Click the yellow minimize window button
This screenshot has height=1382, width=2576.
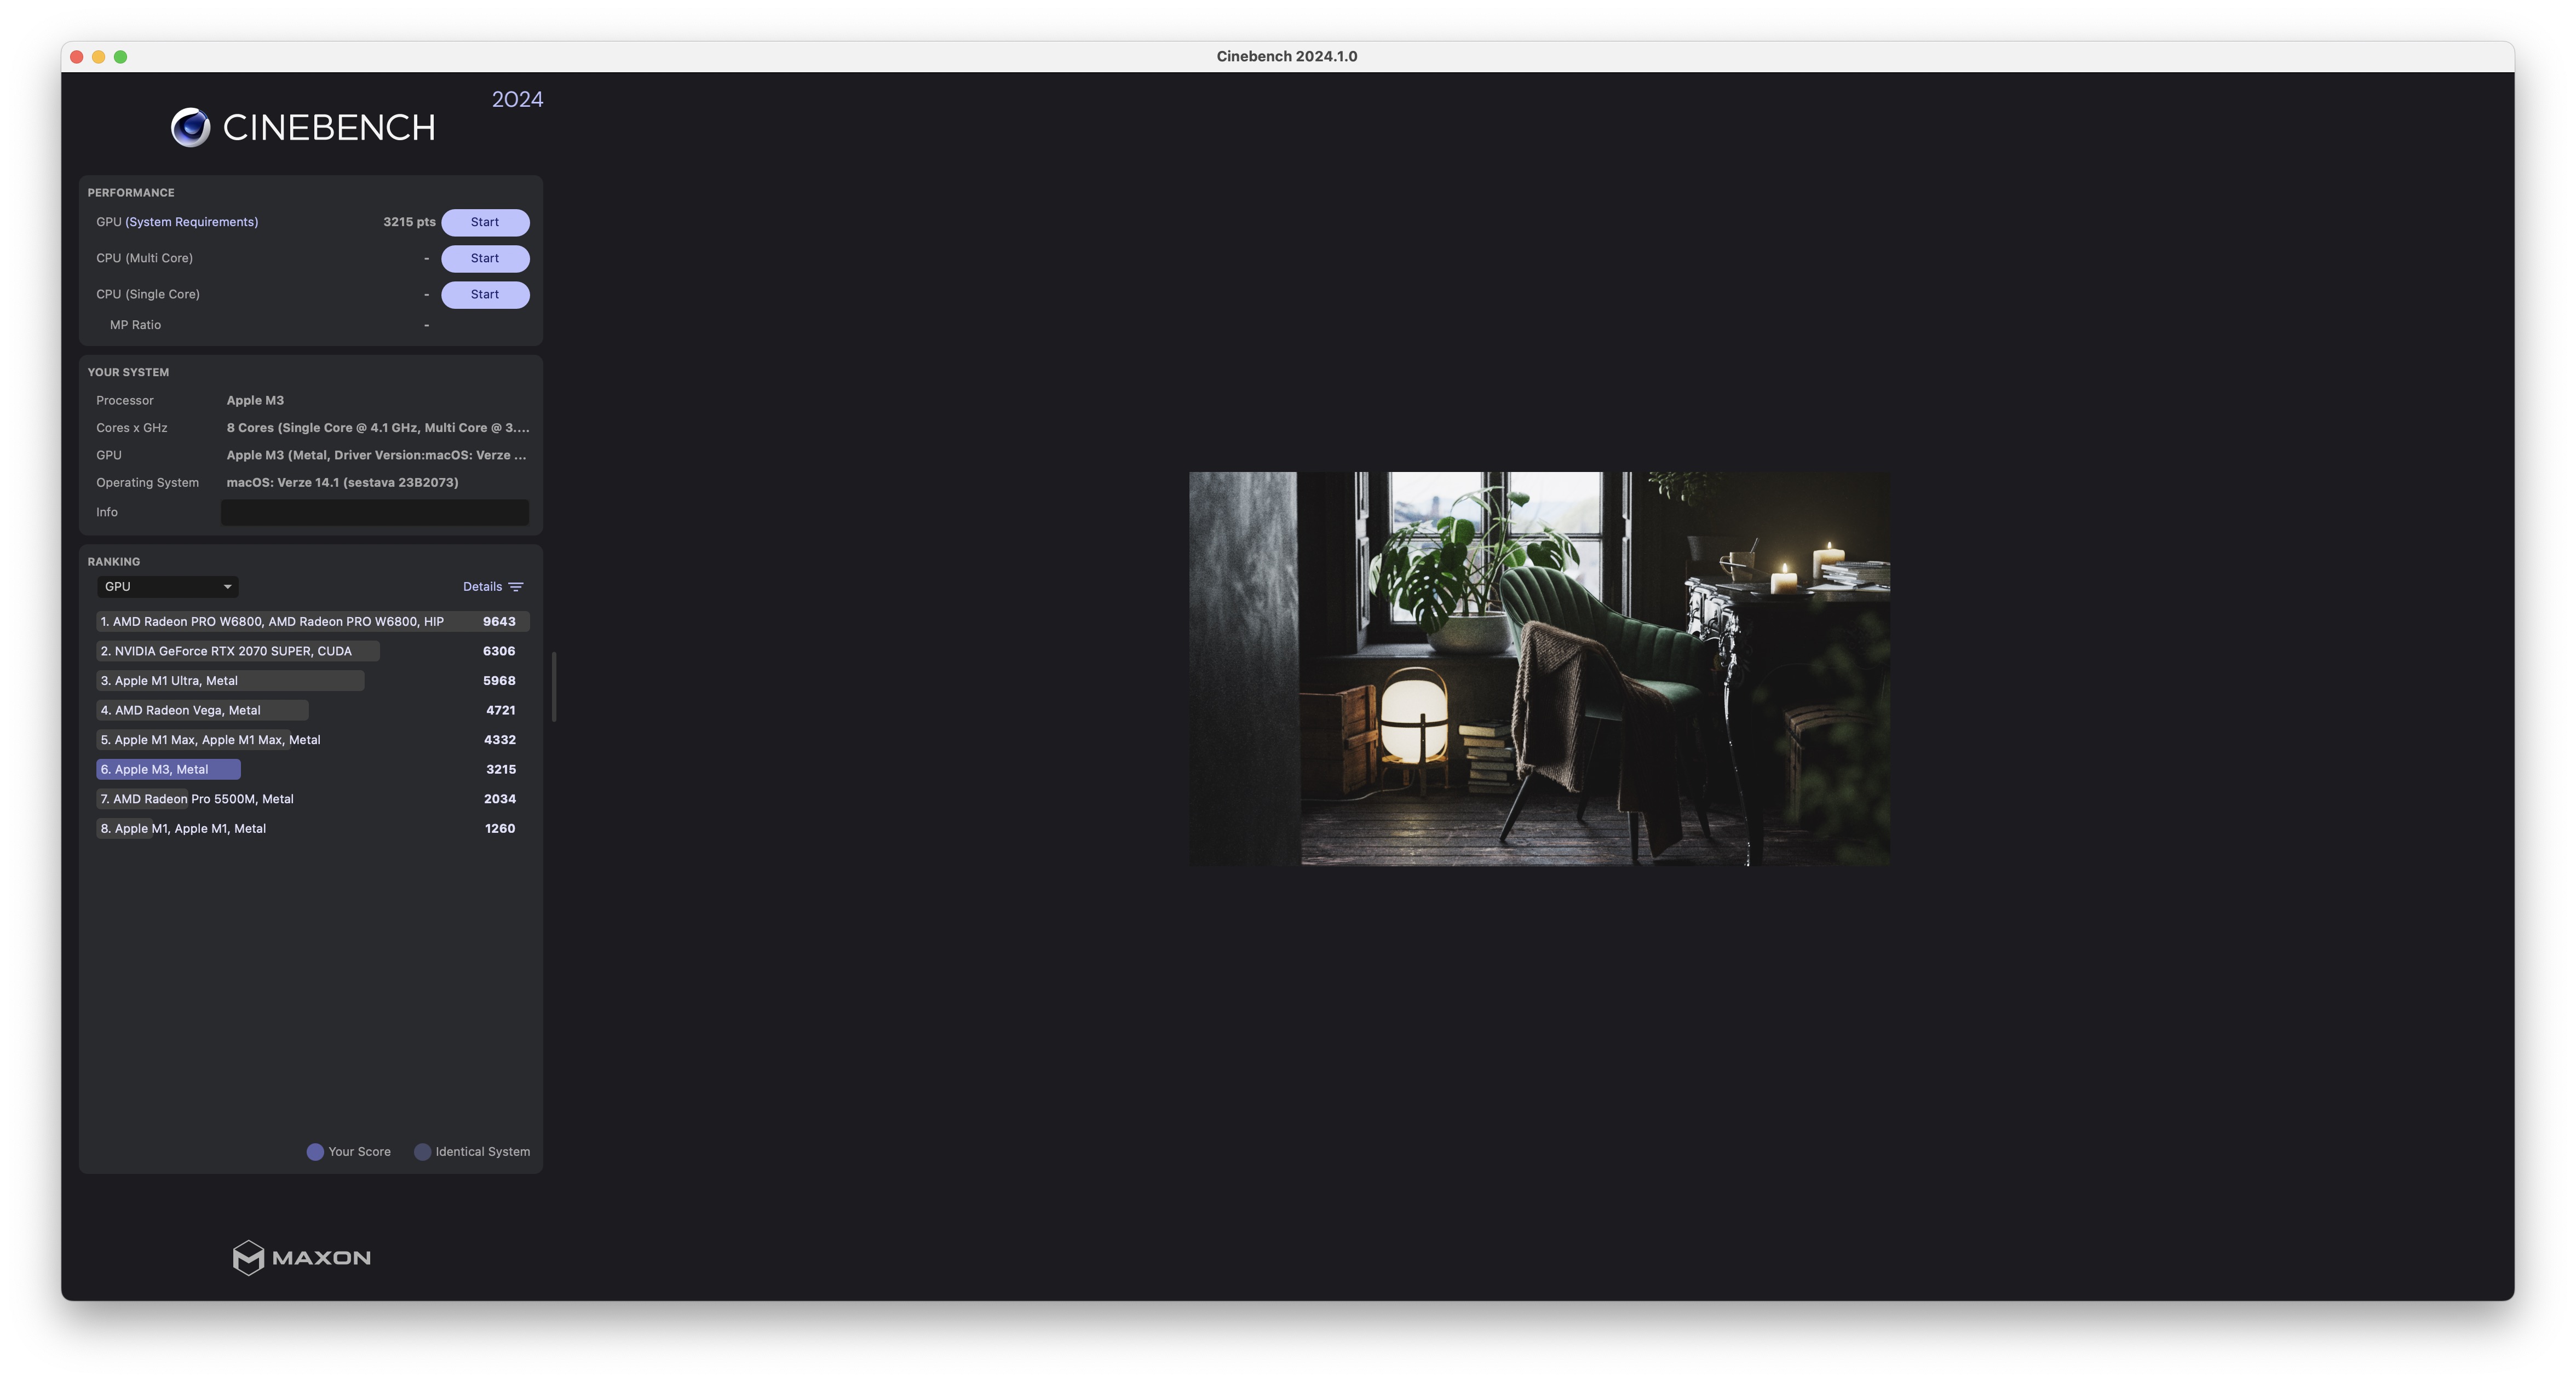[99, 57]
